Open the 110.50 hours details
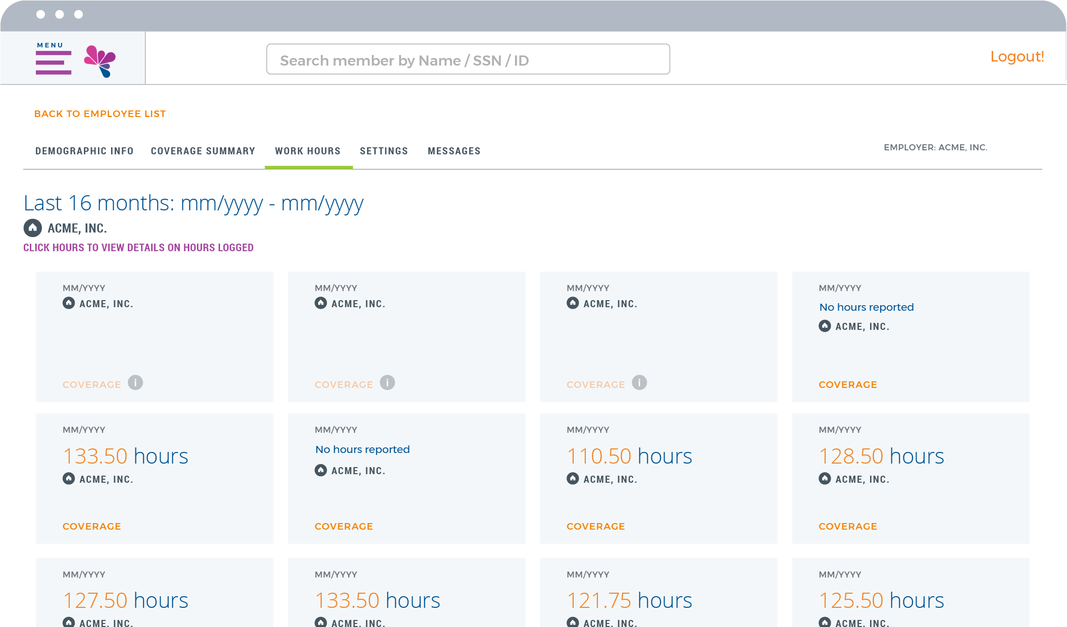1067x627 pixels. click(x=629, y=457)
